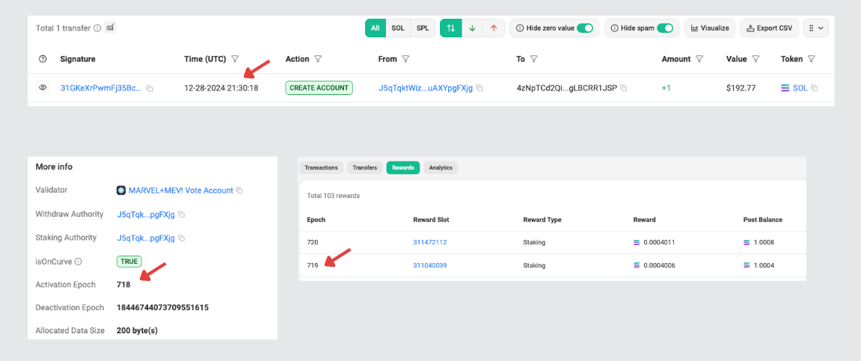This screenshot has height=361, width=861.
Task: Click the Export CSV button
Action: click(x=769, y=28)
